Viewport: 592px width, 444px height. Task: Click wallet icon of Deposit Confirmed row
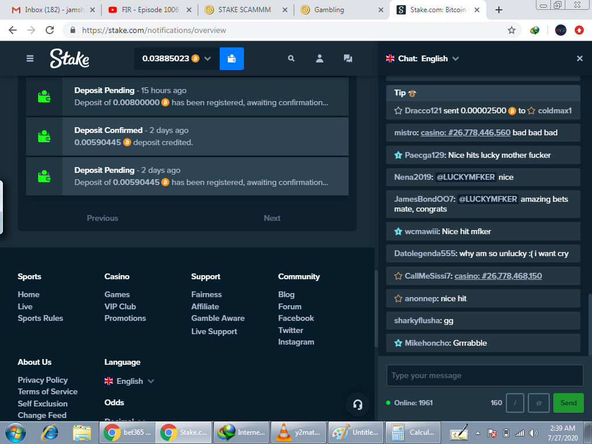point(44,136)
